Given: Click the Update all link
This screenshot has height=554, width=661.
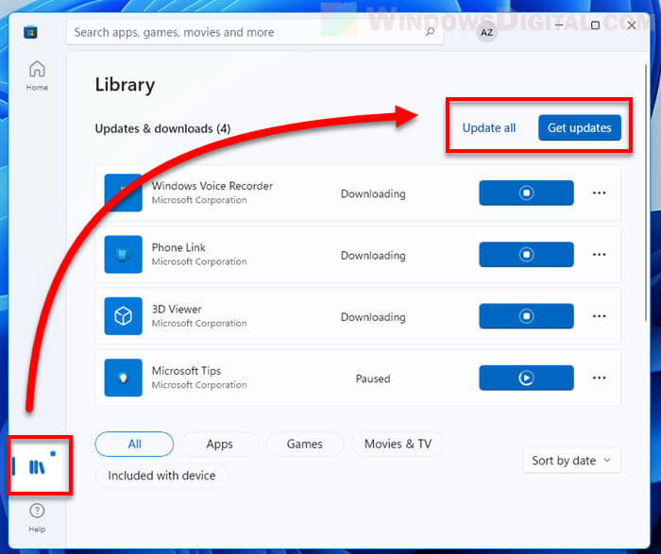Looking at the screenshot, I should point(489,127).
